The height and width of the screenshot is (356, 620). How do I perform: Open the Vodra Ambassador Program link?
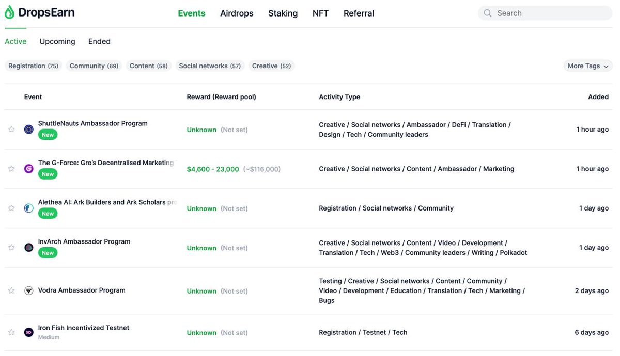(x=82, y=290)
